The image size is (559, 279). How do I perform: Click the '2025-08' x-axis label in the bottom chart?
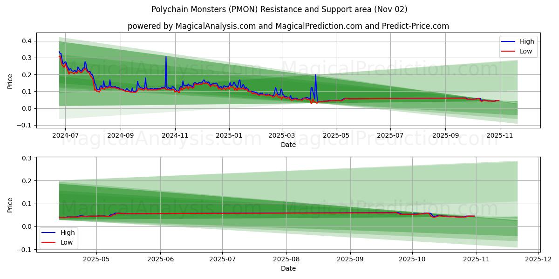click(286, 259)
